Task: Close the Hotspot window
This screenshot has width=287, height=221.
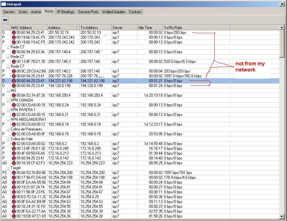Action: pos(282,4)
